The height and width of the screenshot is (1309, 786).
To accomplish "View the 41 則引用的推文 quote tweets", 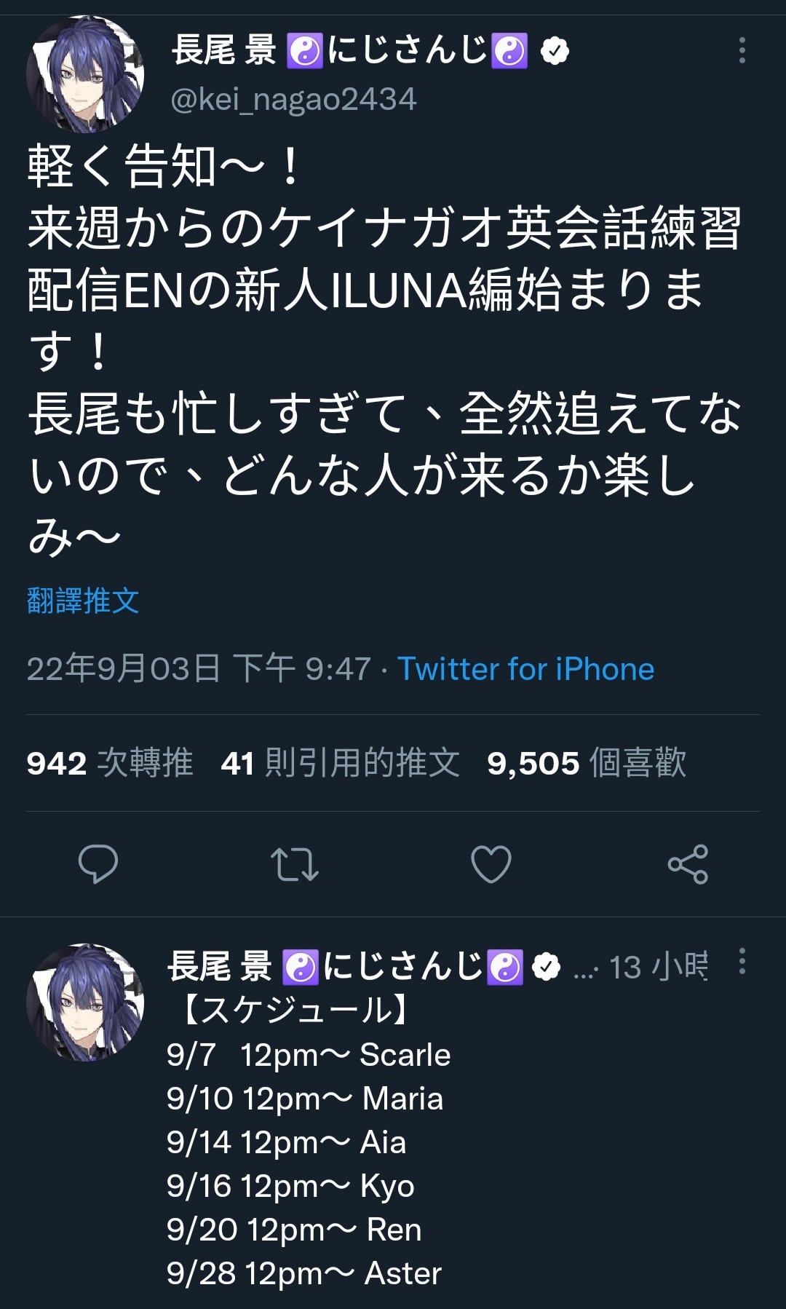I will click(x=341, y=763).
